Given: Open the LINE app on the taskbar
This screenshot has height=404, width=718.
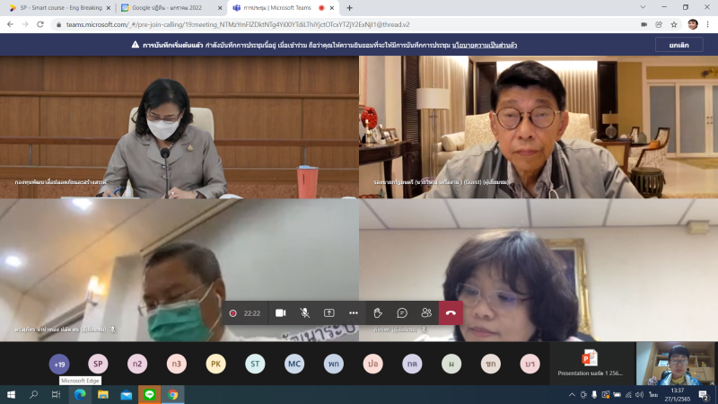Looking at the screenshot, I should click(149, 394).
